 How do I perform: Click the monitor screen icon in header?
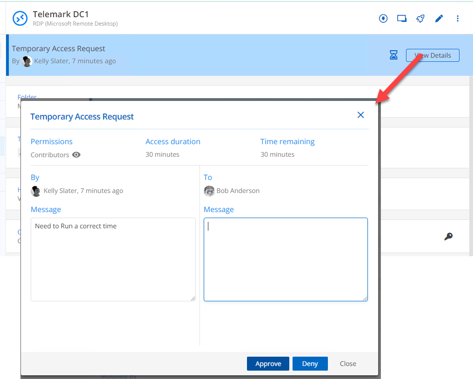click(x=402, y=19)
